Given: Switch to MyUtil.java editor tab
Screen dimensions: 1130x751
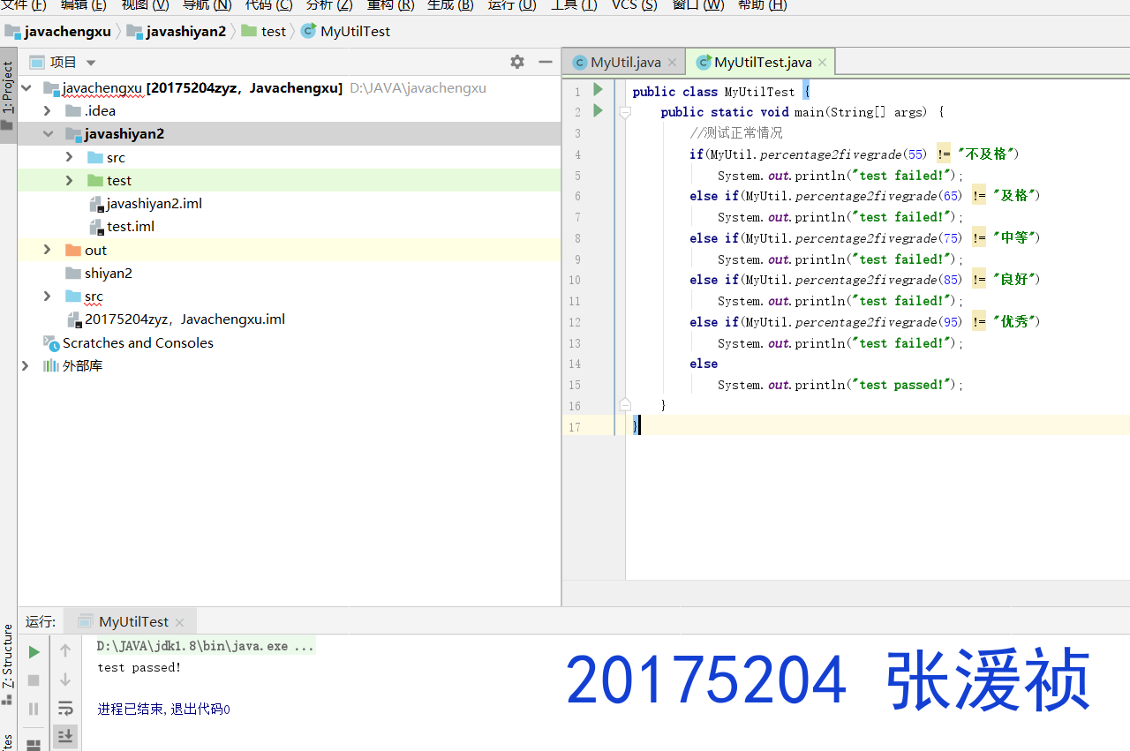Looking at the screenshot, I should pos(624,63).
